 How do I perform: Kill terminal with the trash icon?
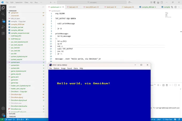click(167, 85)
